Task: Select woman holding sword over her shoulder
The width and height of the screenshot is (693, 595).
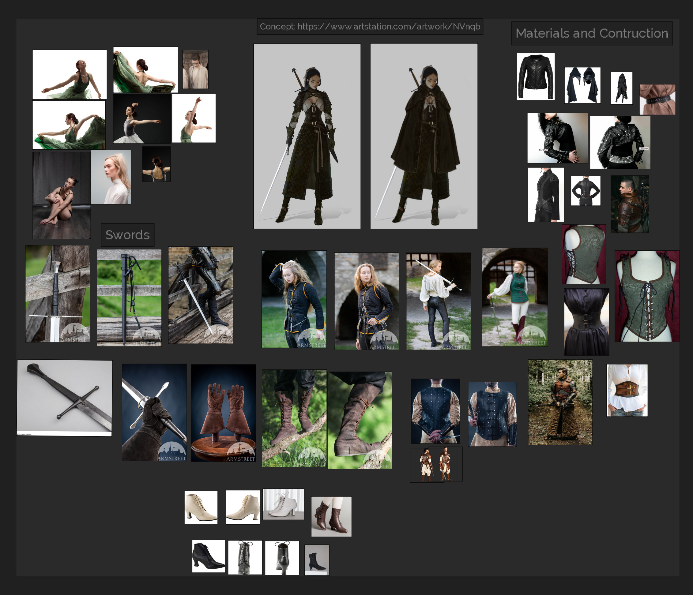Action: coord(439,301)
